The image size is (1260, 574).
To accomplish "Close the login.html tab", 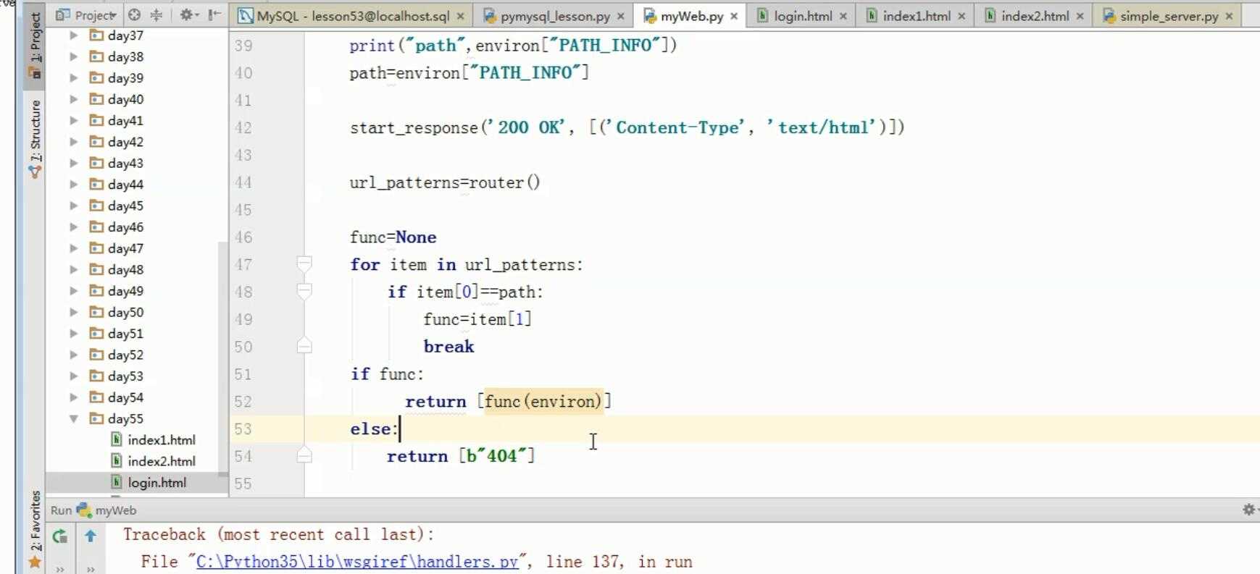I will (x=843, y=16).
